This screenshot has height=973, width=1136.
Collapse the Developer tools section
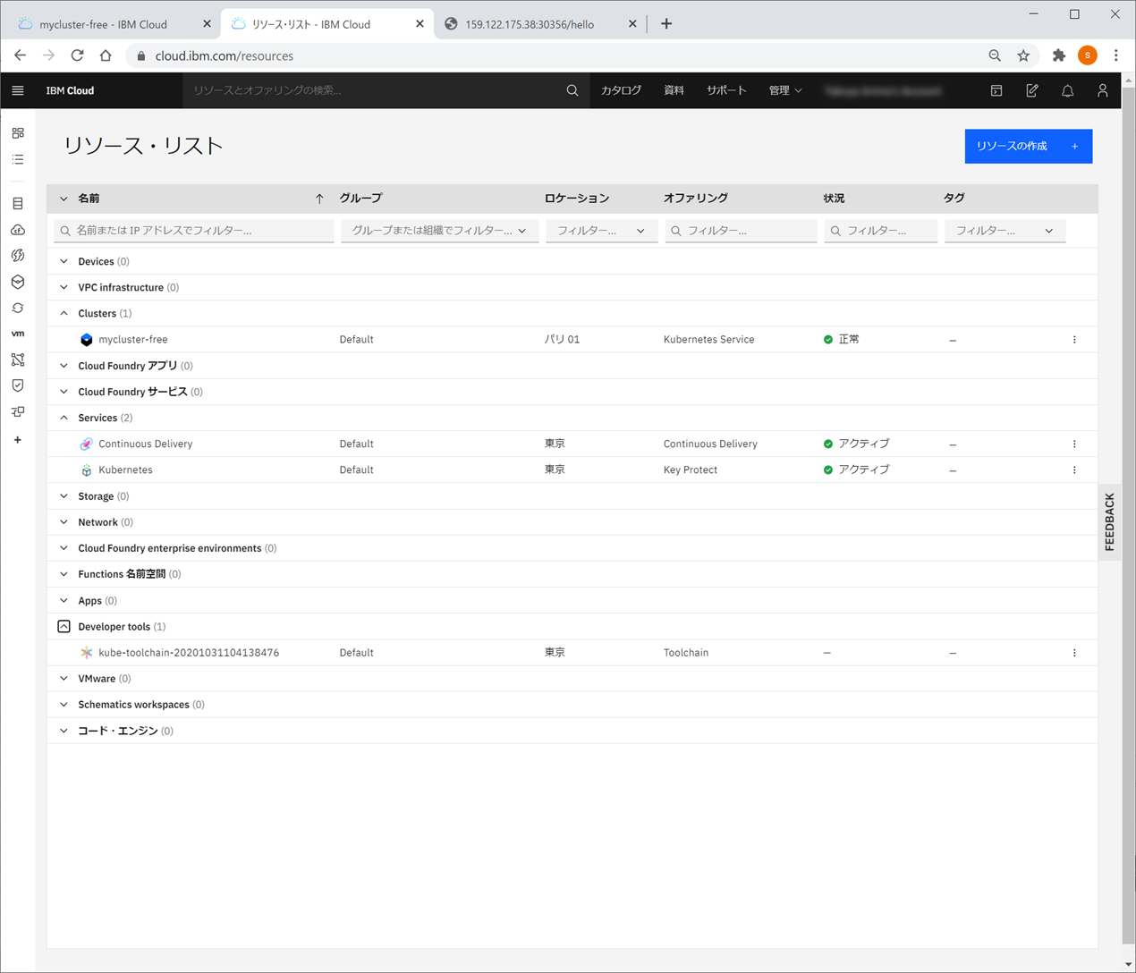(x=64, y=627)
